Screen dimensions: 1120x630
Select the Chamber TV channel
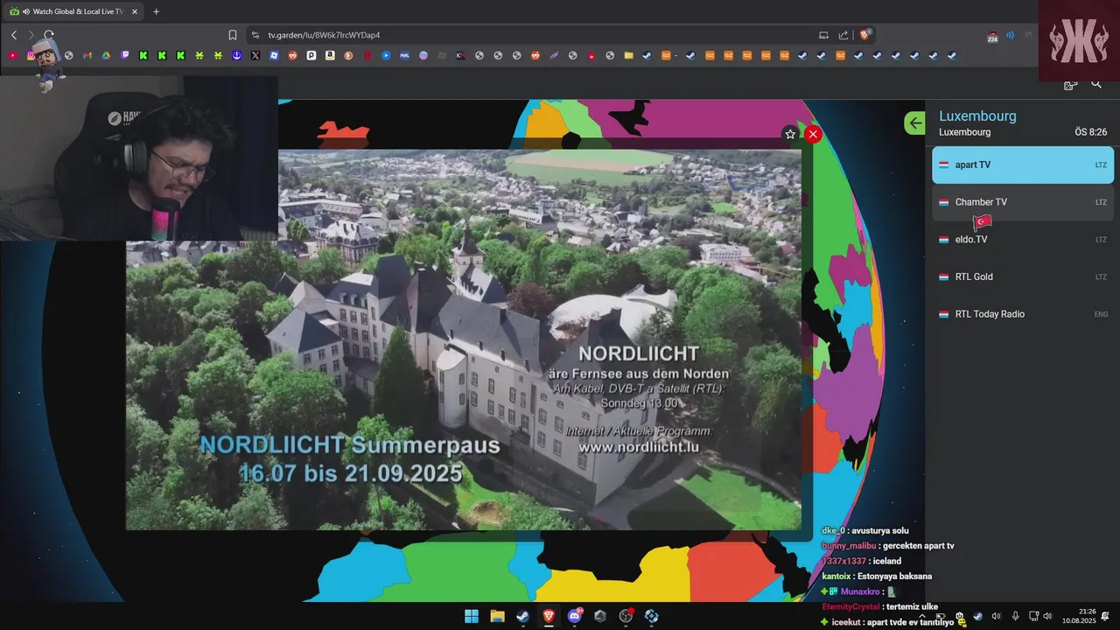(1023, 202)
